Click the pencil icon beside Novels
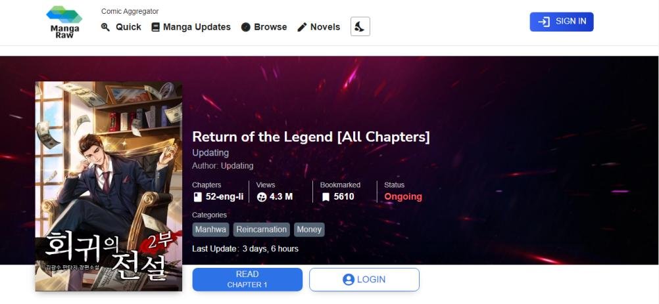This screenshot has width=659, height=304. coord(302,28)
